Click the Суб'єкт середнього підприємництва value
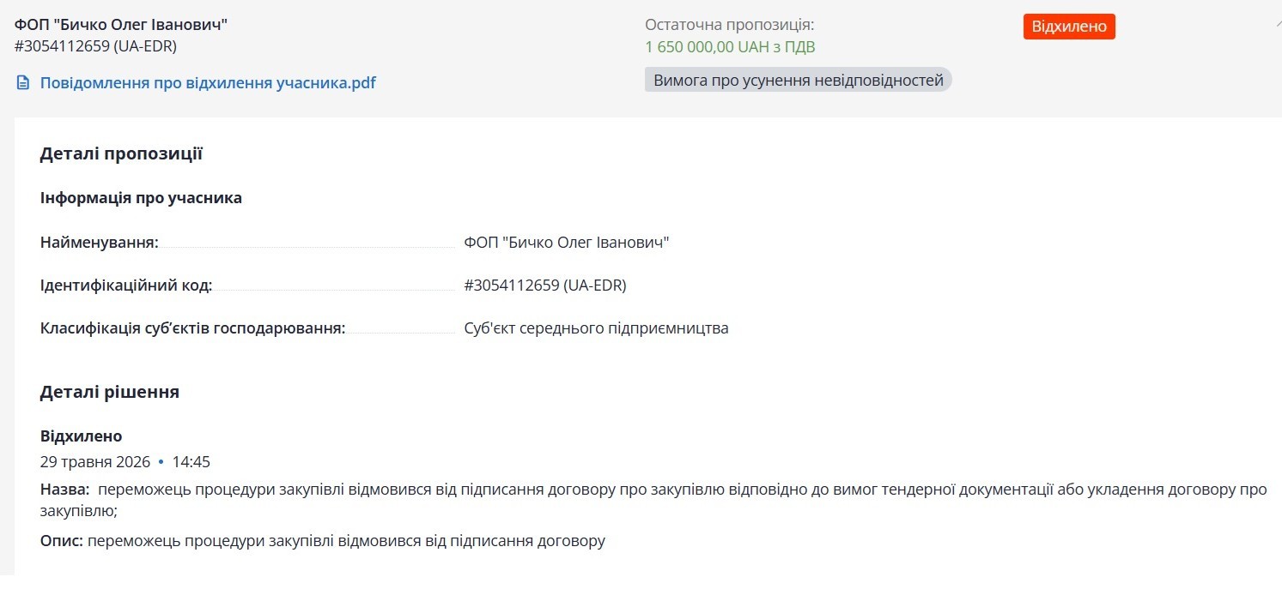Screen dimensions: 1282x601 [x=596, y=328]
